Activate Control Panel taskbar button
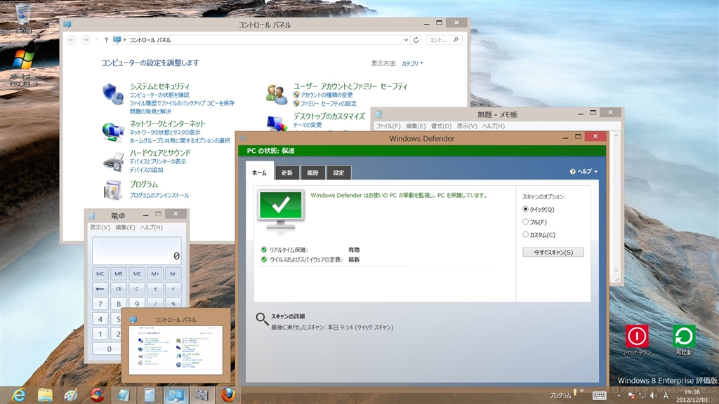719x404 pixels. tap(176, 395)
